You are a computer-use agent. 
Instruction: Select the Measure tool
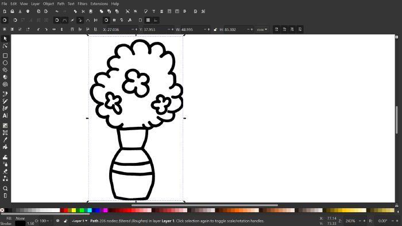(x=5, y=196)
